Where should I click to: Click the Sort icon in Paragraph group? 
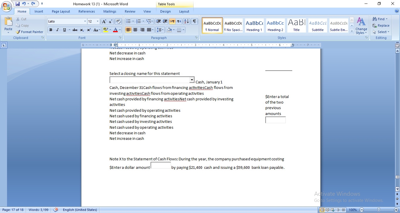[x=186, y=21]
